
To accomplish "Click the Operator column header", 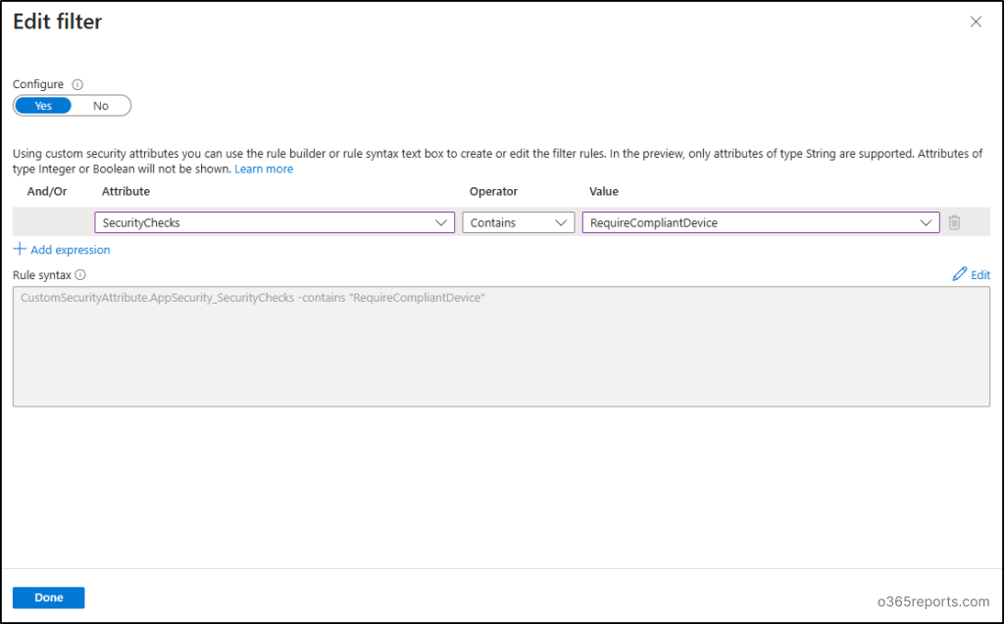I will 493,191.
